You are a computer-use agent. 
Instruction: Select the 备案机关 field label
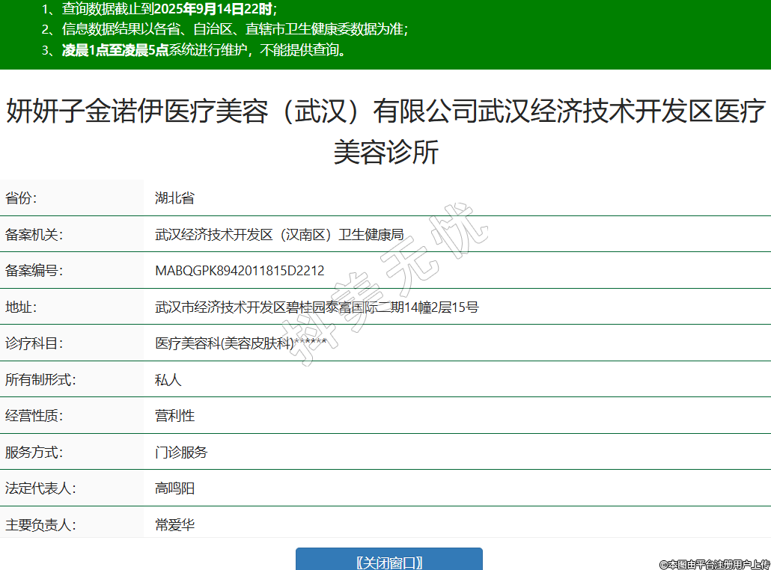point(34,234)
